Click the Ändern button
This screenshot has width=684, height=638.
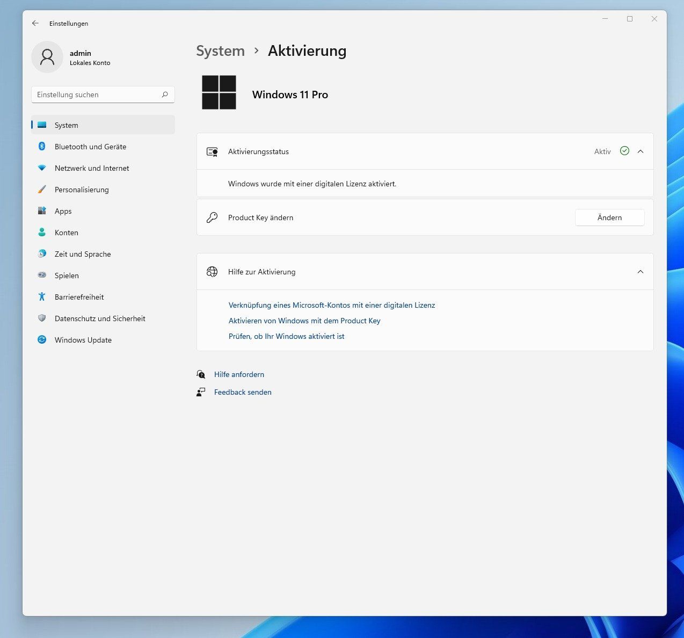(x=609, y=218)
